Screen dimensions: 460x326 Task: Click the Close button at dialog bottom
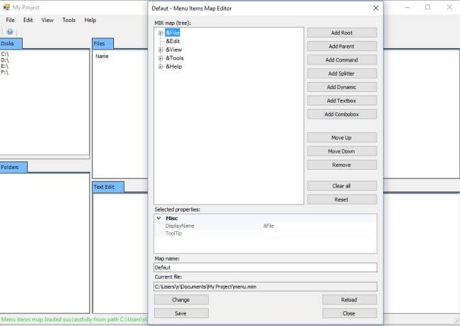tap(350, 313)
